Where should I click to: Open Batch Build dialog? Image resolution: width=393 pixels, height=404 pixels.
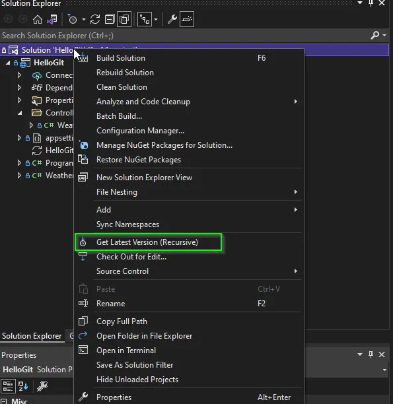click(x=189, y=116)
